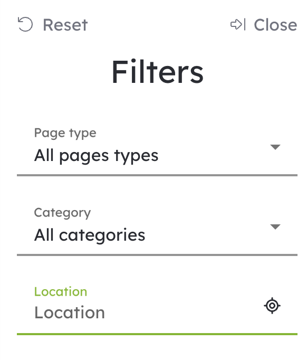Click empty space right of Location placeholder
Viewport: 307px width, 360px height.
[x=184, y=312]
